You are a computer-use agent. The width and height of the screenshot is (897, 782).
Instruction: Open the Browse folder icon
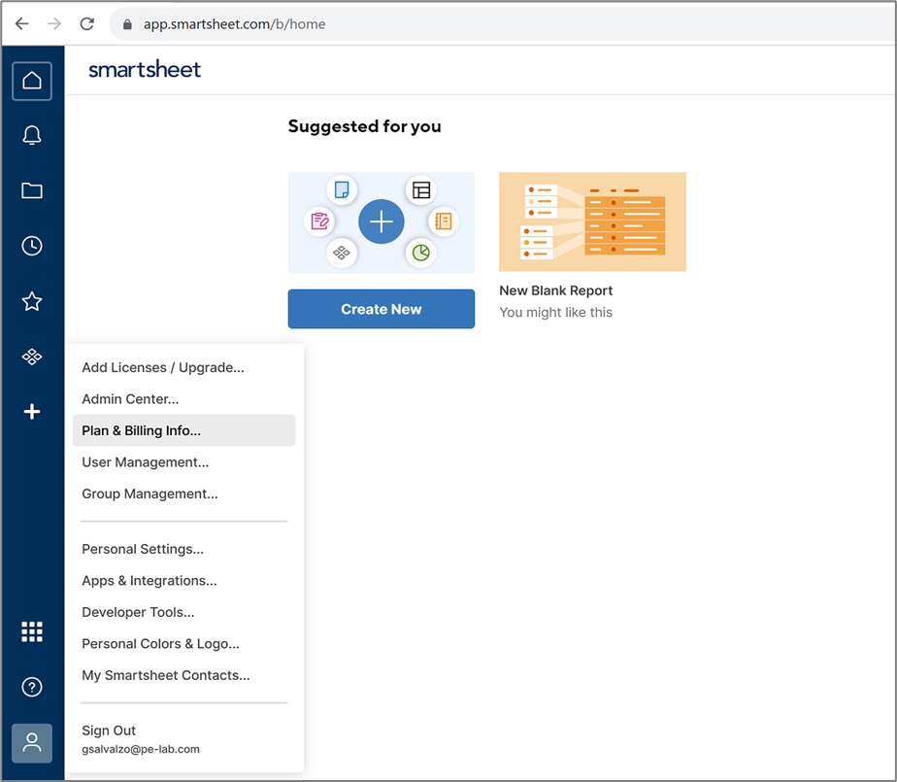coord(32,190)
